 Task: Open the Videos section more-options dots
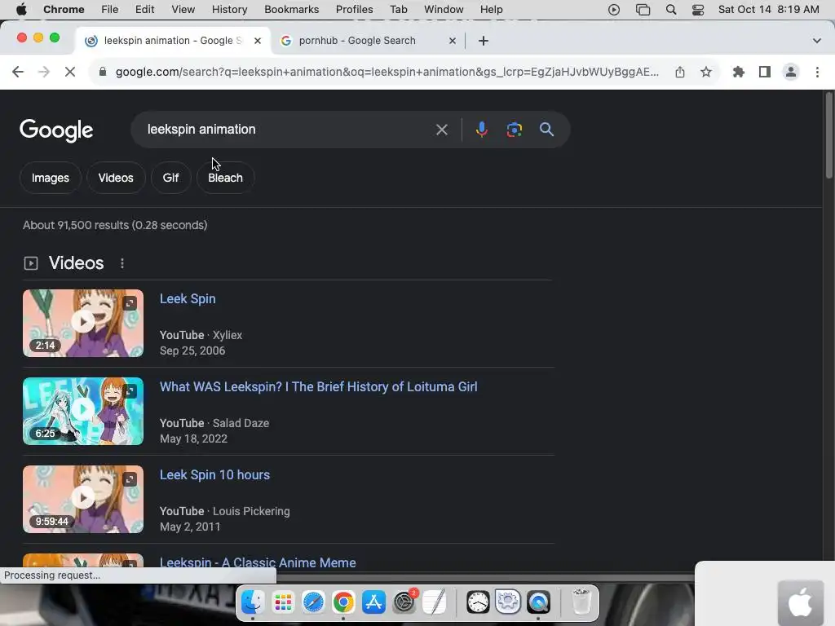tap(122, 263)
